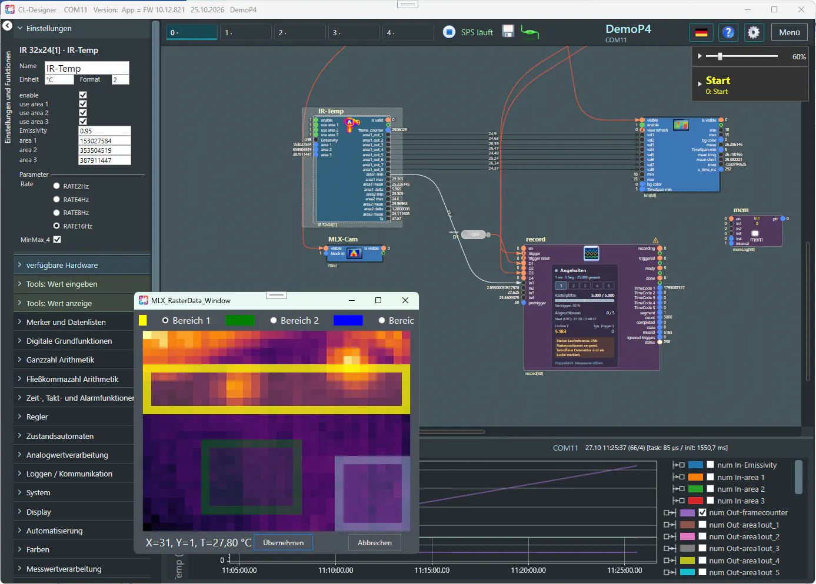This screenshot has height=584, width=816.
Task: Expand the verfügbare Hardware section
Action: (x=82, y=265)
